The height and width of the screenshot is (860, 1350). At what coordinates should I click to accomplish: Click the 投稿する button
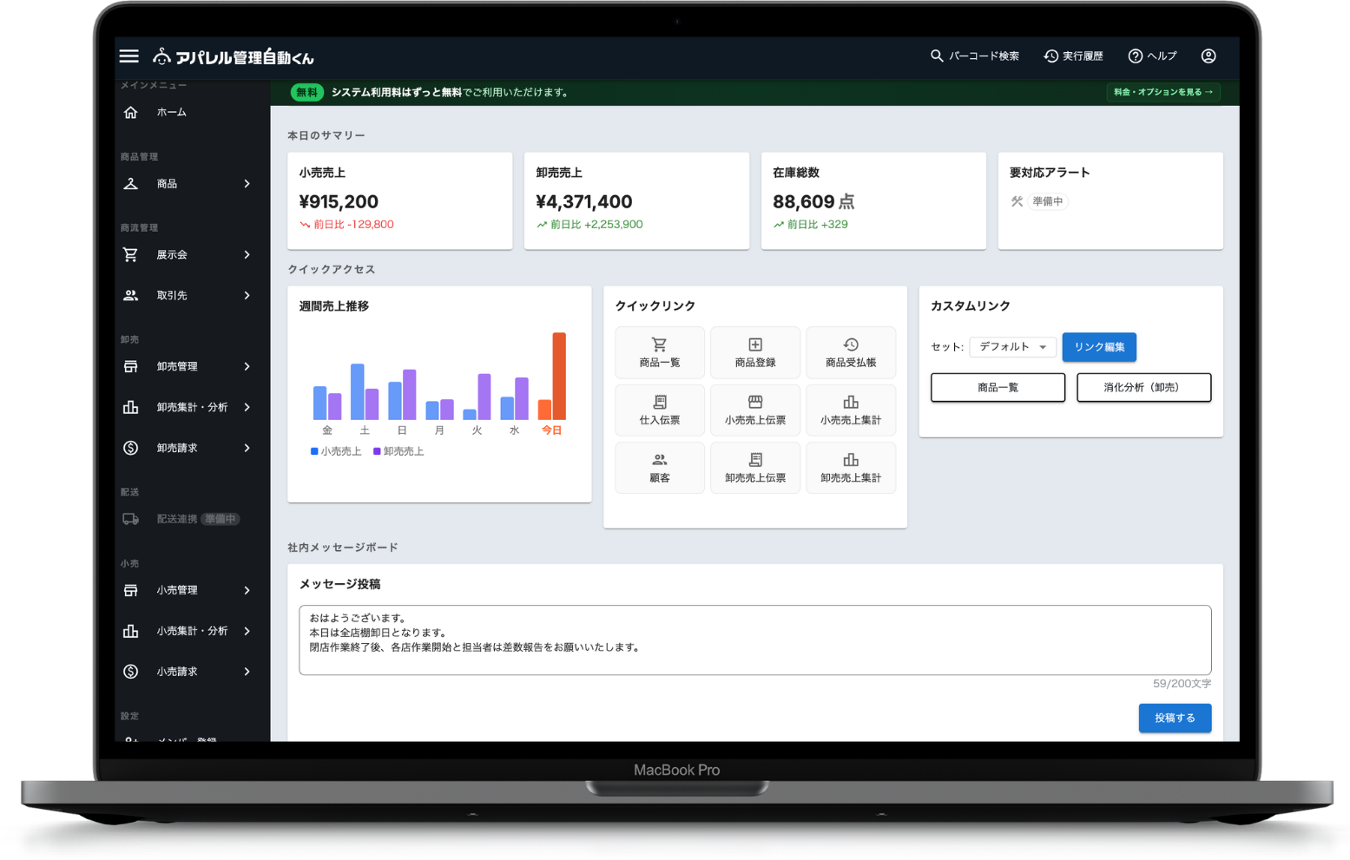point(1175,719)
